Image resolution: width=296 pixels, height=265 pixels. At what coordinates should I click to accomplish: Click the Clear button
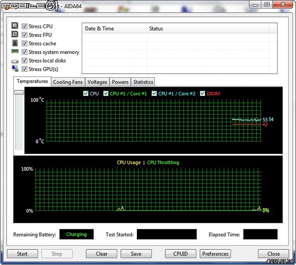[x=102, y=254]
